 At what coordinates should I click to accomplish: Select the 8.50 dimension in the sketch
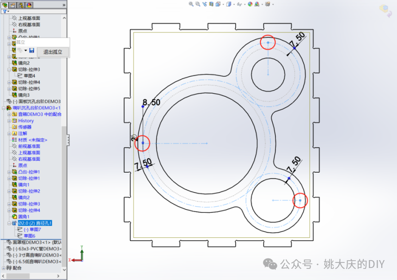[x=152, y=102]
